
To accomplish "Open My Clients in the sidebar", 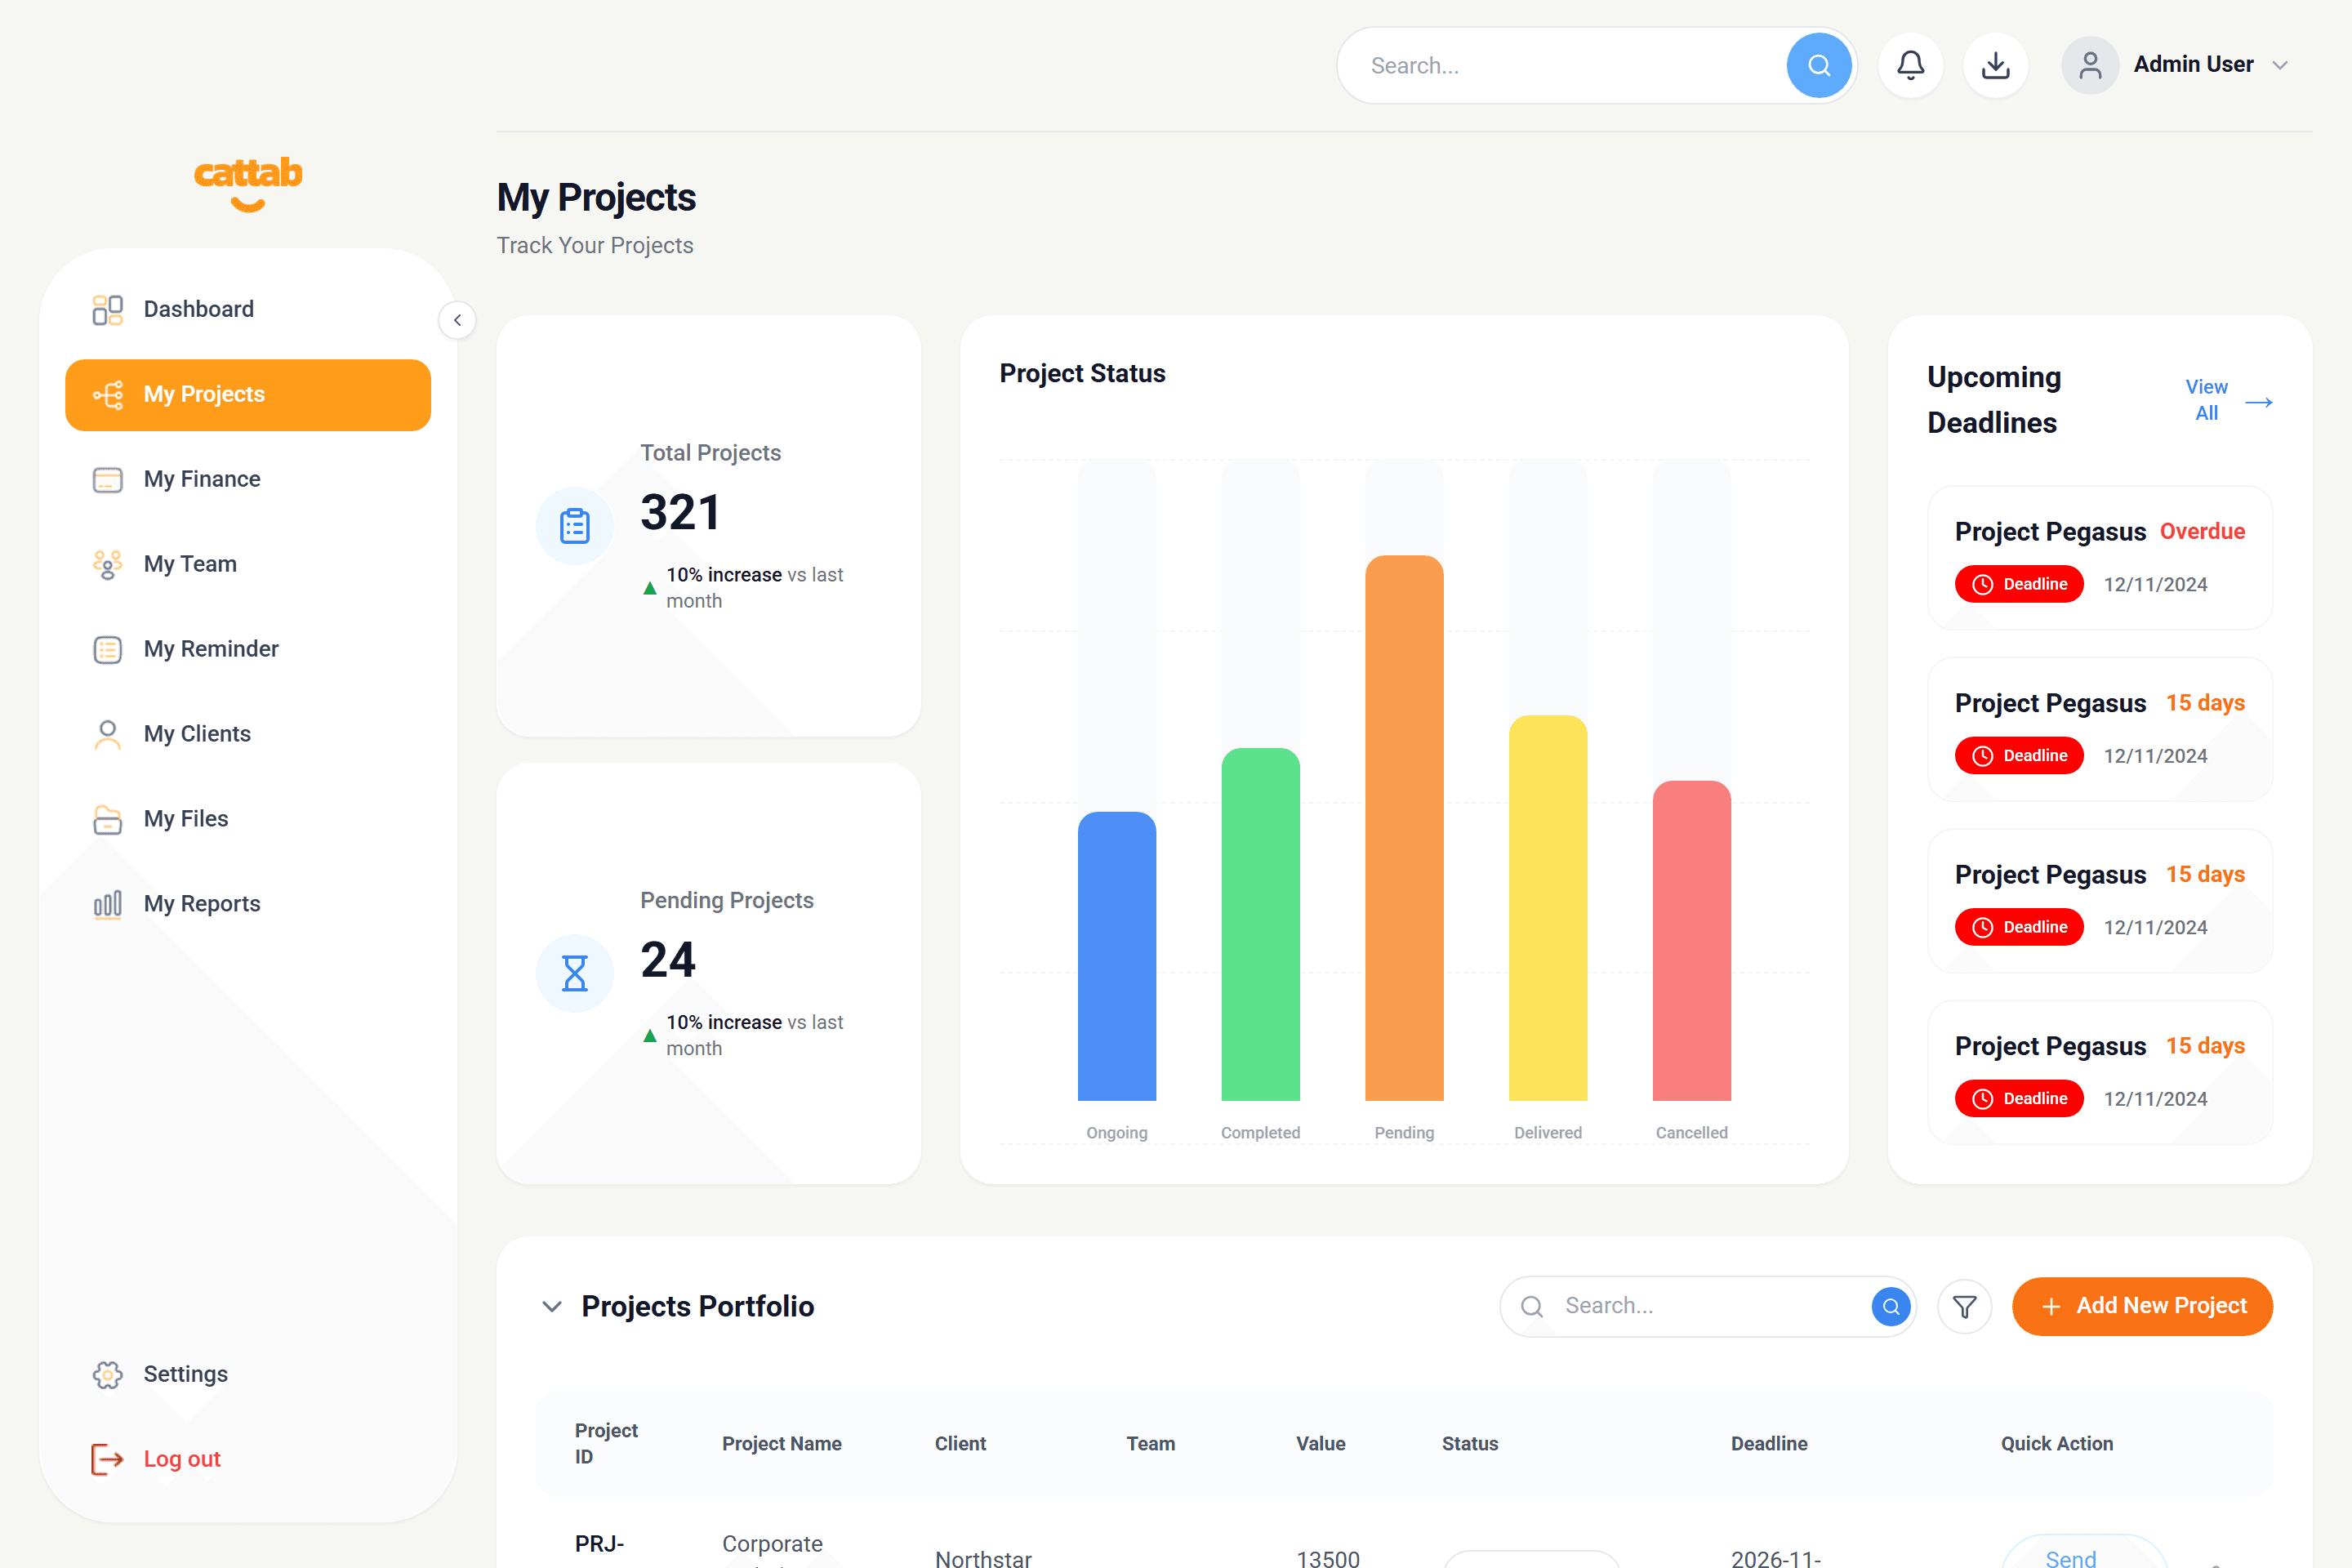I will coord(248,734).
